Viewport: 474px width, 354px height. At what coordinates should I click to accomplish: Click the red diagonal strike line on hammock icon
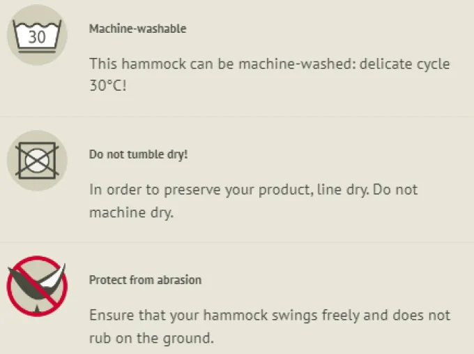pos(37,286)
